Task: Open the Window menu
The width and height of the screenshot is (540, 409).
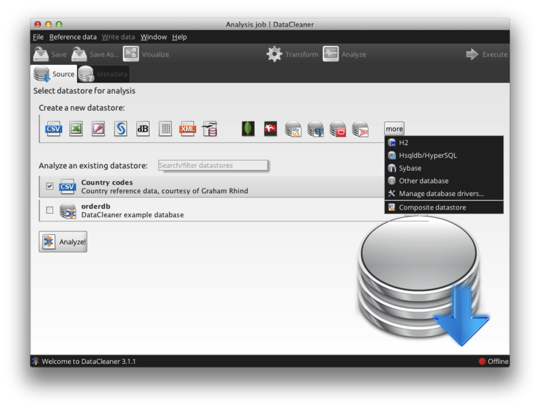Action: 154,37
